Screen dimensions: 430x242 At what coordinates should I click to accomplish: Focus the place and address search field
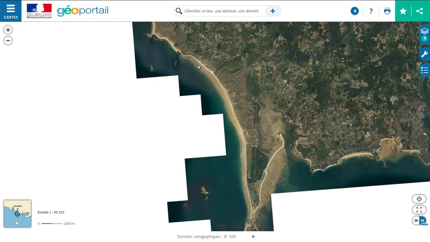click(221, 11)
